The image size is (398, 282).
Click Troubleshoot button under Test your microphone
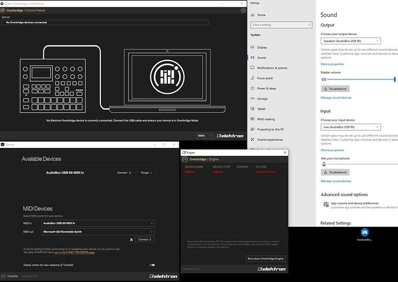click(x=335, y=172)
